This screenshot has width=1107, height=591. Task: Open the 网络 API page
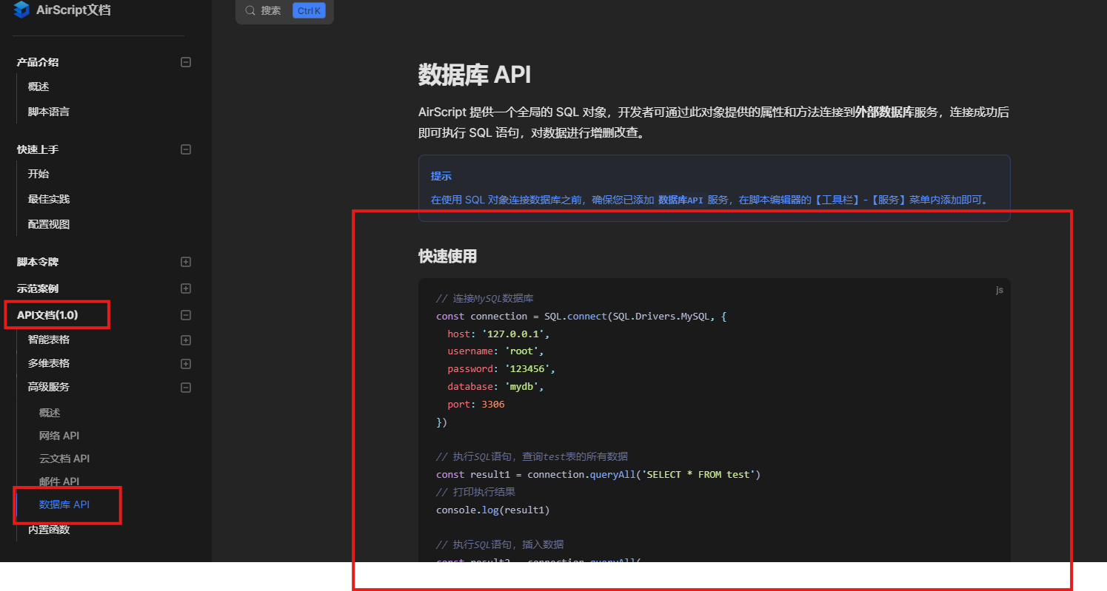[59, 436]
